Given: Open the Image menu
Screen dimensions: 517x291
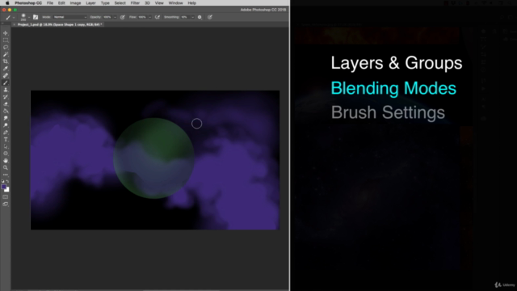Looking at the screenshot, I should click(75, 3).
